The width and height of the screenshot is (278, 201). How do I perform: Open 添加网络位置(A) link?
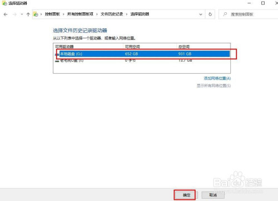[x=217, y=78]
